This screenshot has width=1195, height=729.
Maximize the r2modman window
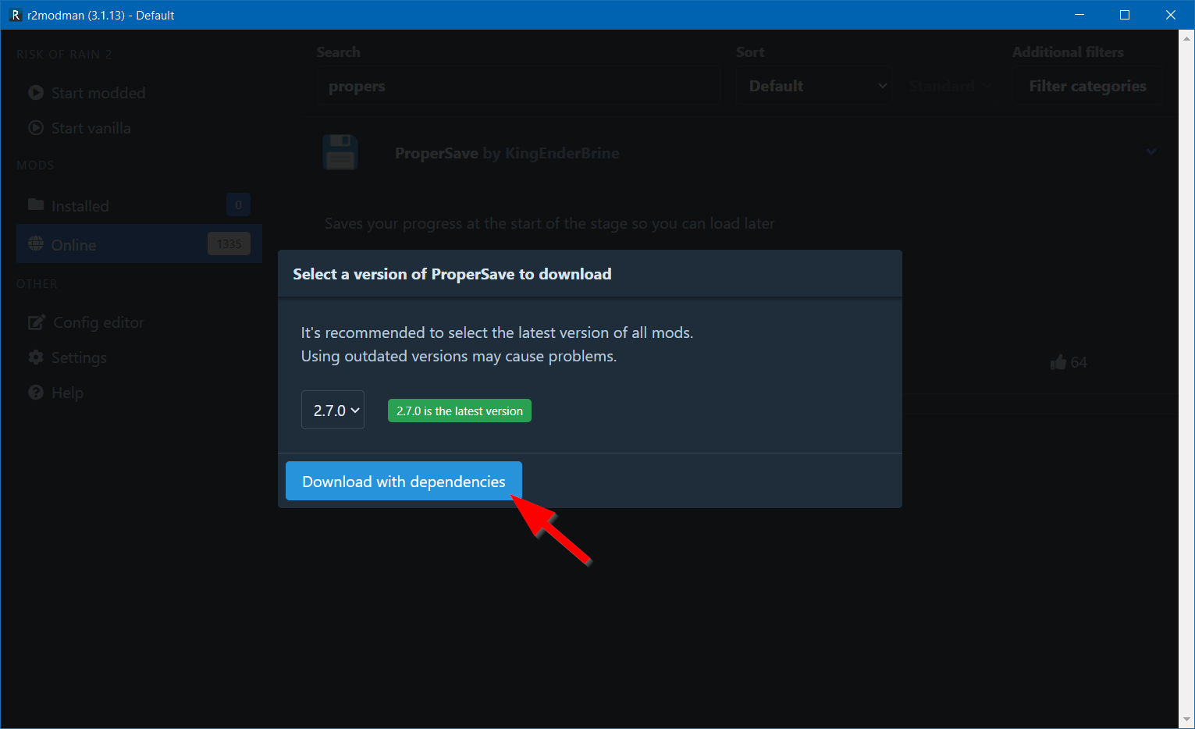pos(1125,15)
